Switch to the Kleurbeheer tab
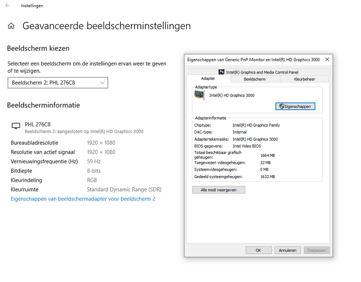Image resolution: width=361 pixels, height=282 pixels. click(304, 79)
